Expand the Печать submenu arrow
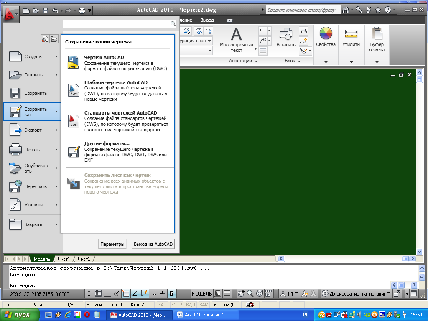Image resolution: width=428 pixels, height=321 pixels. pyautogui.click(x=56, y=150)
